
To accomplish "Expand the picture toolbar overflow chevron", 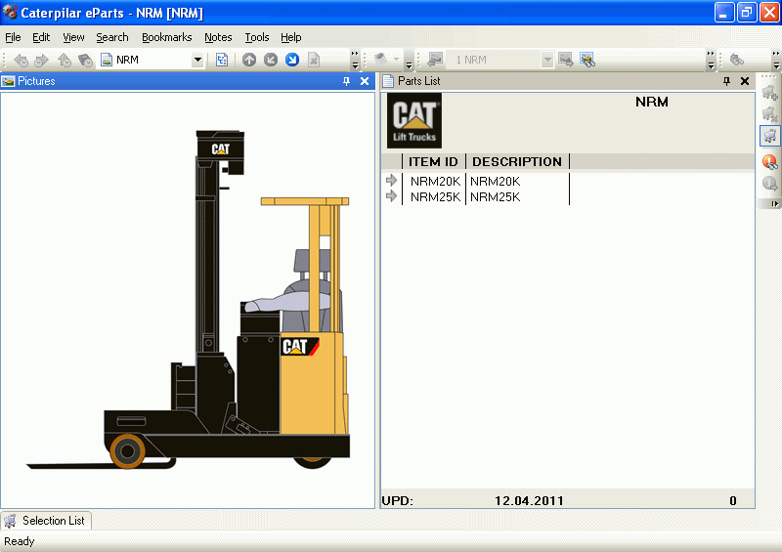I will (x=711, y=60).
